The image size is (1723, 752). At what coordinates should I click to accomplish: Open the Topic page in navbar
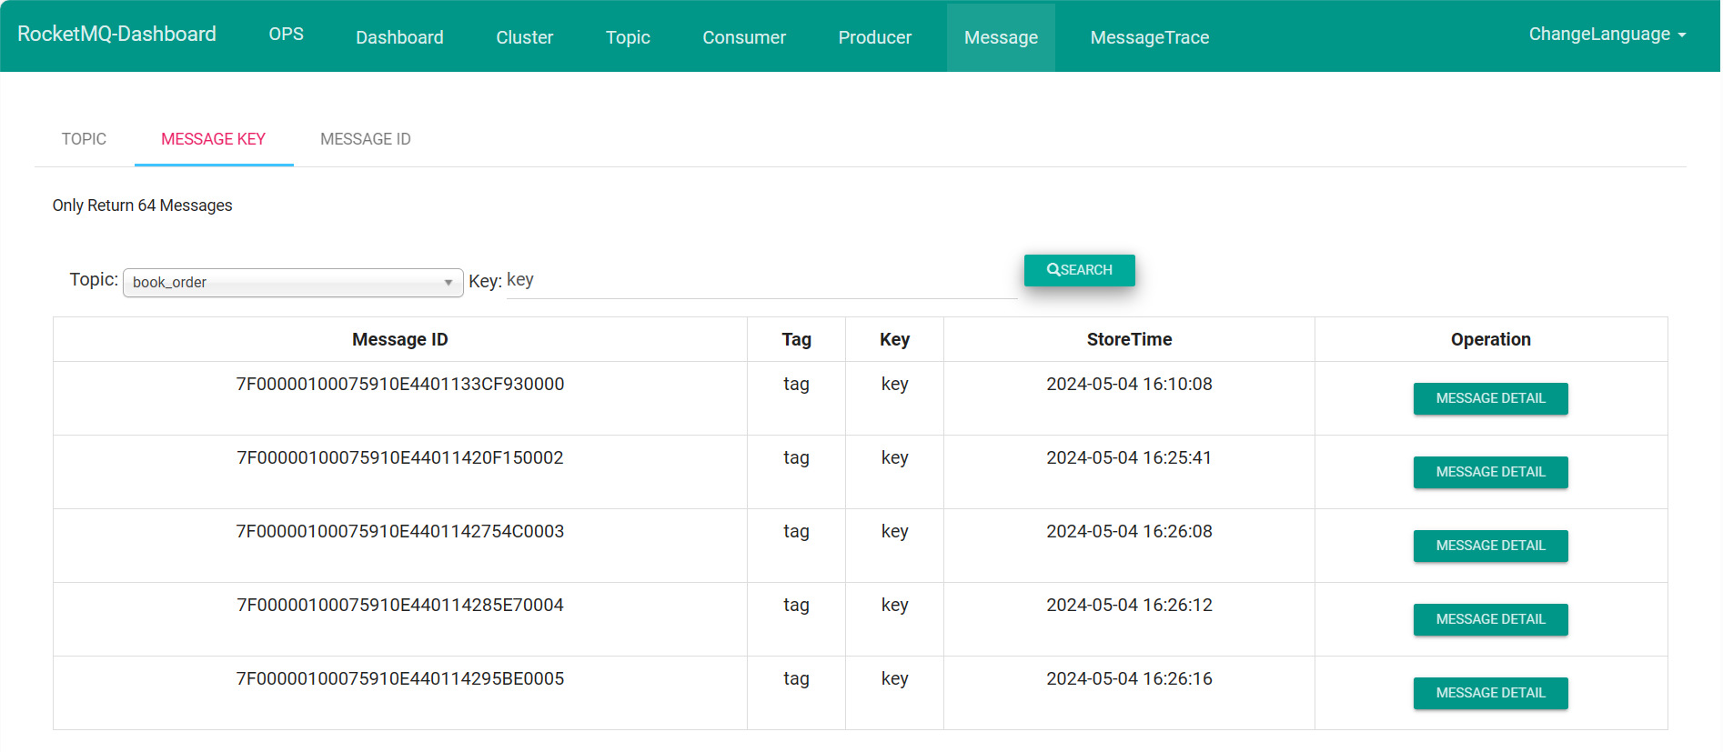628,37
